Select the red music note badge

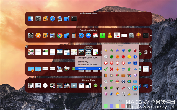coord(123,88)
